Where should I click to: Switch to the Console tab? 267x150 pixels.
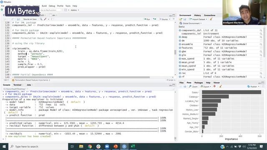click(7, 85)
